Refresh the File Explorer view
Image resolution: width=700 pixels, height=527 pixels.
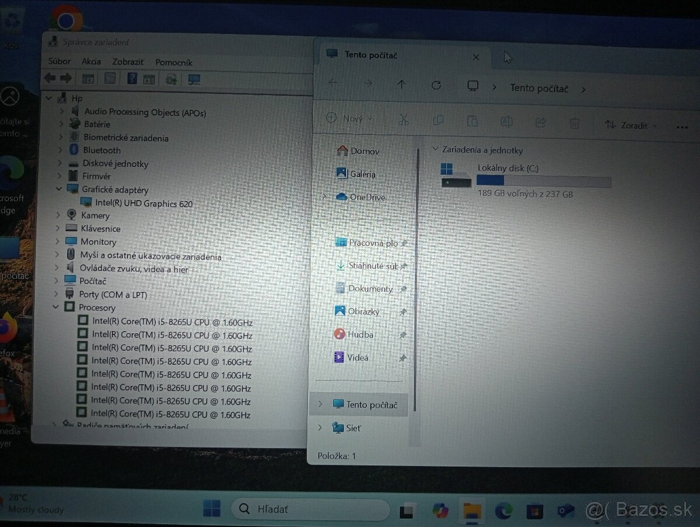(x=436, y=85)
